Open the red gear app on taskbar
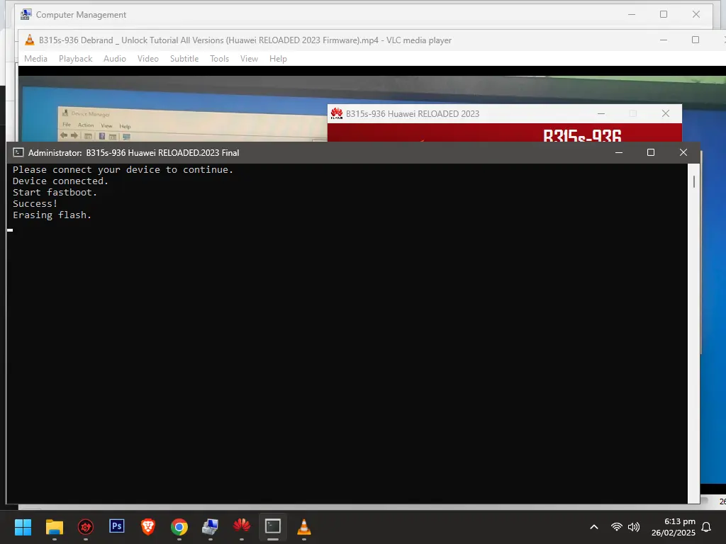Screen dimensions: 726x544 click(x=86, y=527)
